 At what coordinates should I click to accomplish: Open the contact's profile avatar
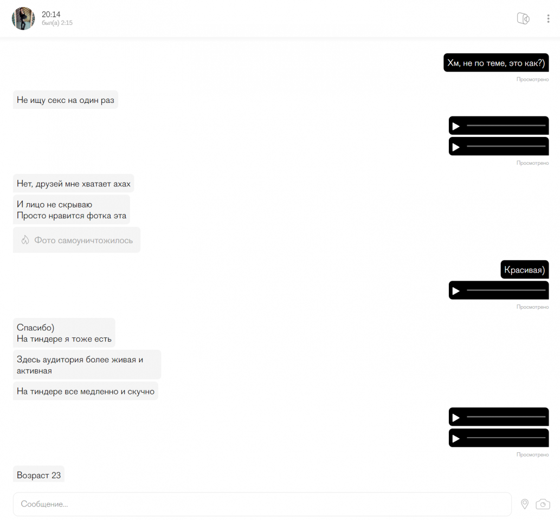click(23, 18)
